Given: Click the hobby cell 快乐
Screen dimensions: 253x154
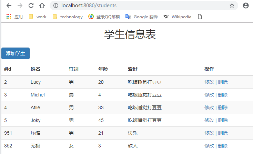Looking at the screenshot, I should (133, 133).
